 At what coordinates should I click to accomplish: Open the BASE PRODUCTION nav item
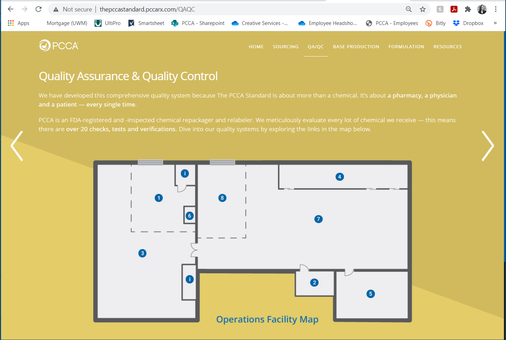(356, 46)
